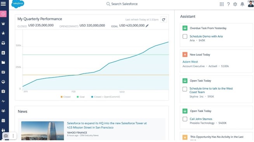Screen dimensions: 254x142
Task: Open the Call John Stamos link
Action: pos(201,119)
